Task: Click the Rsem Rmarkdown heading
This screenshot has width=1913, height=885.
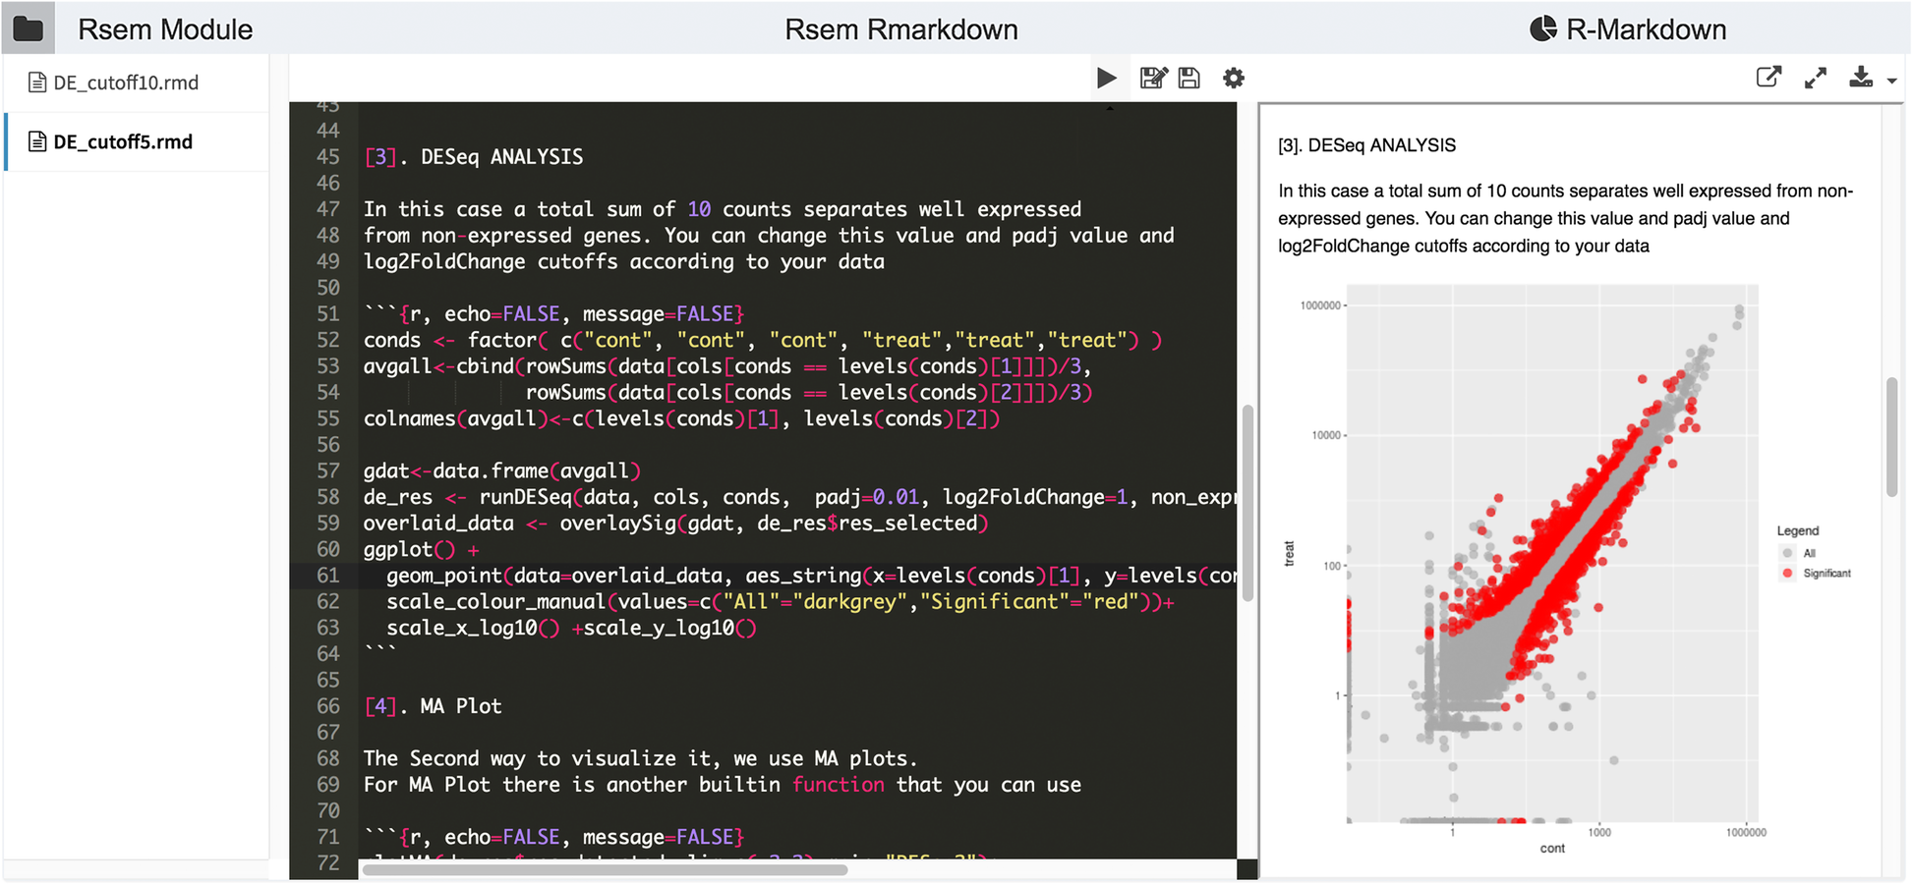Action: (x=901, y=29)
